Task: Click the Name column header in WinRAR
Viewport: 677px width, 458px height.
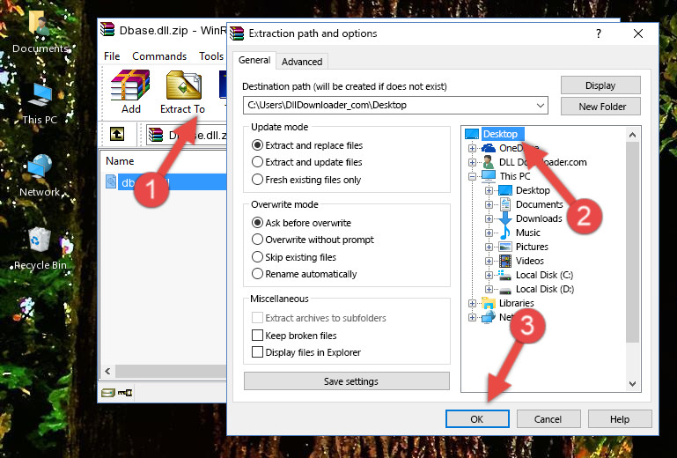Action: [x=120, y=161]
